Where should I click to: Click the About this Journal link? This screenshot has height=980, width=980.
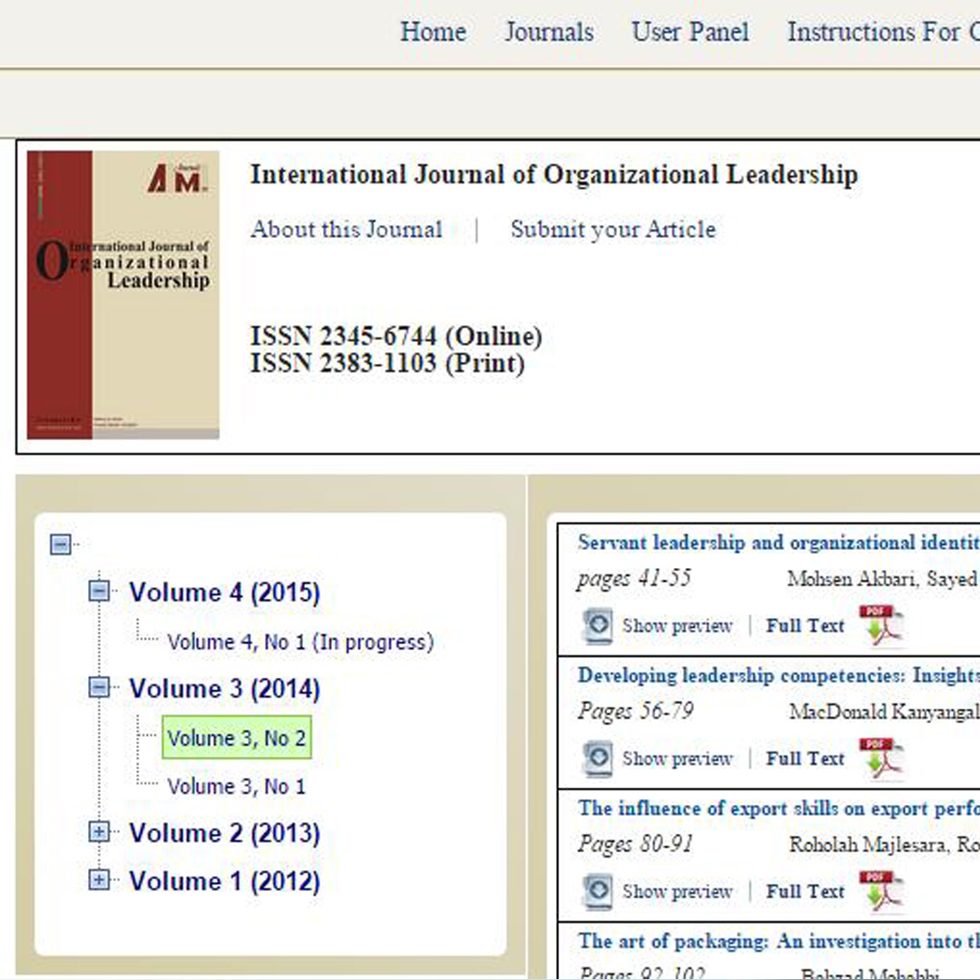[347, 230]
